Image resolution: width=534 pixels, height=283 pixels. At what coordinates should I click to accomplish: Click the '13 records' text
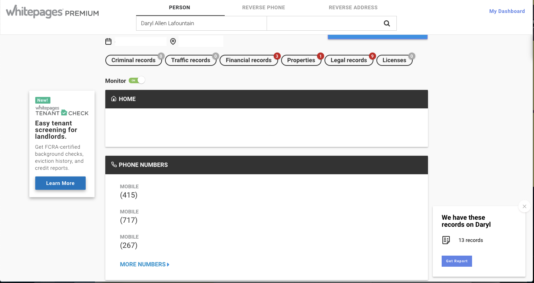point(471,240)
